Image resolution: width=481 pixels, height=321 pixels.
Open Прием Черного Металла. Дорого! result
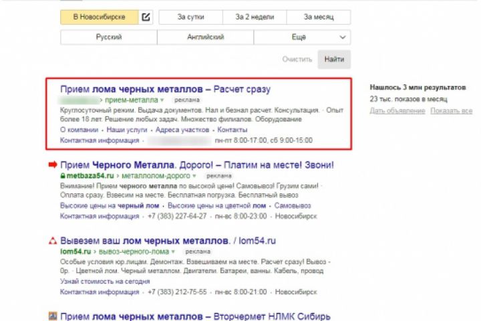pos(197,165)
